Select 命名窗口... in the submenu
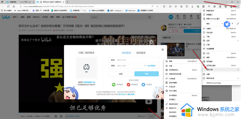Image resolution: width=241 pixels, height=119 pixels. (183, 99)
